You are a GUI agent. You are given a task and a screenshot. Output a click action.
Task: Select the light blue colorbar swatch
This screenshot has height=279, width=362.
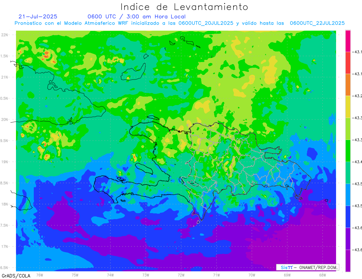coord(348,195)
